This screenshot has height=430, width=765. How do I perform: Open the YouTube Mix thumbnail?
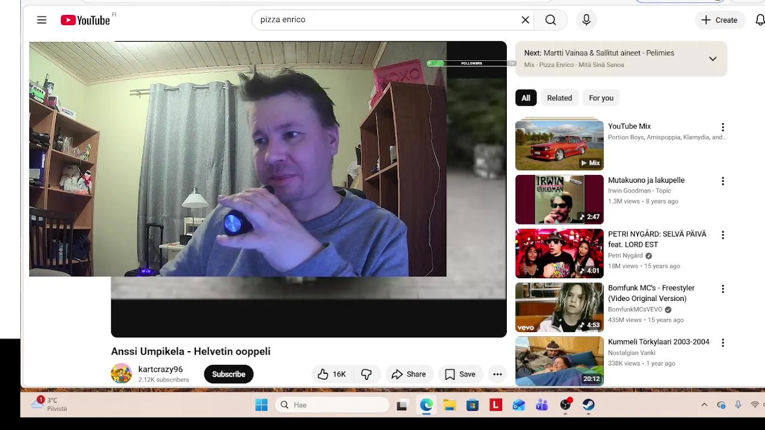[x=559, y=145]
